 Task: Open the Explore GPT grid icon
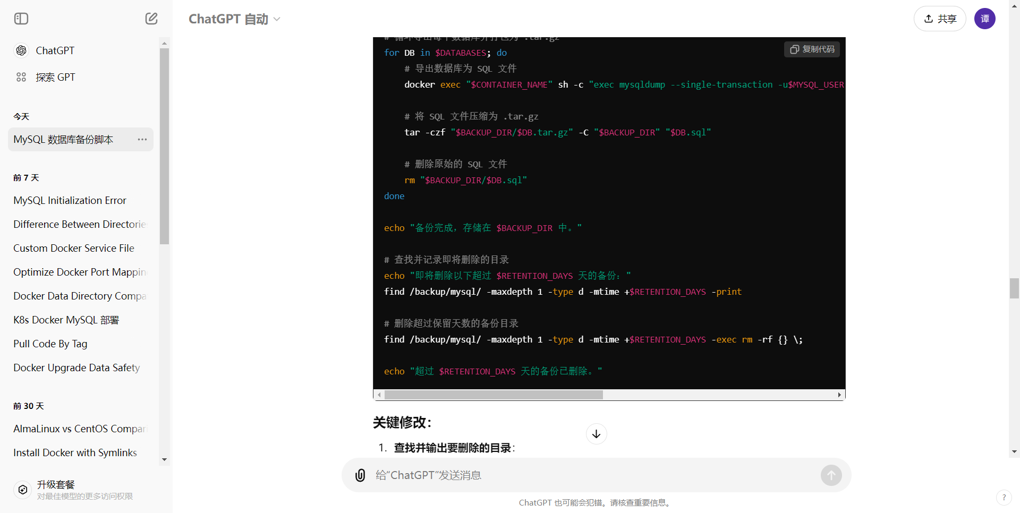[x=21, y=77]
